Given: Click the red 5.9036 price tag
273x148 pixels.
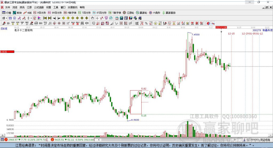Looking at the screenshot, I should coord(7,52).
